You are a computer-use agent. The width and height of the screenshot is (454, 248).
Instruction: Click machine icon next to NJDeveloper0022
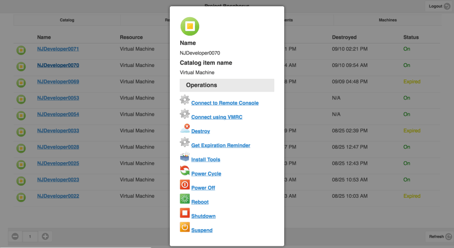coord(21,197)
